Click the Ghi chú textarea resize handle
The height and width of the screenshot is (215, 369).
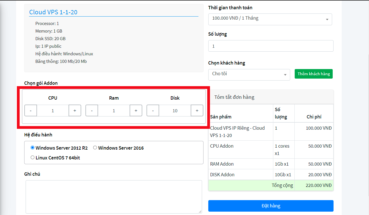(x=200, y=212)
